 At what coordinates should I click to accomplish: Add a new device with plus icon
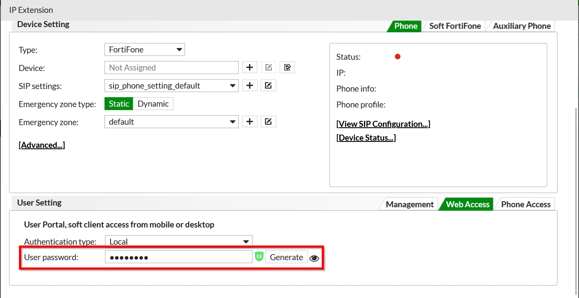(x=249, y=68)
